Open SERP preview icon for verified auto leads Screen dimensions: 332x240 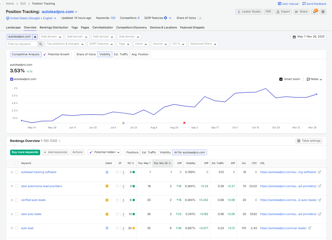coord(118,200)
